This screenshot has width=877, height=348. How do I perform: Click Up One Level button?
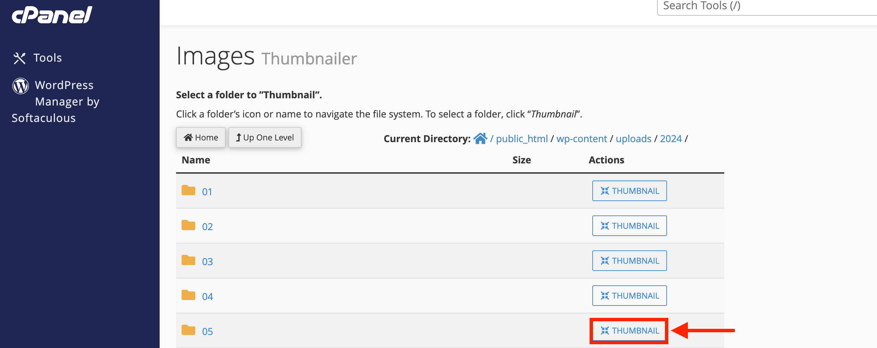coord(265,137)
